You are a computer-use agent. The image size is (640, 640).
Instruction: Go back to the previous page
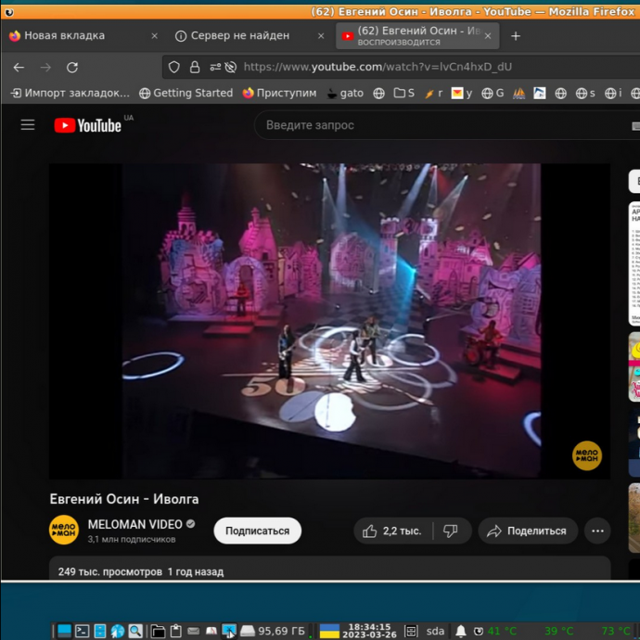click(19, 67)
